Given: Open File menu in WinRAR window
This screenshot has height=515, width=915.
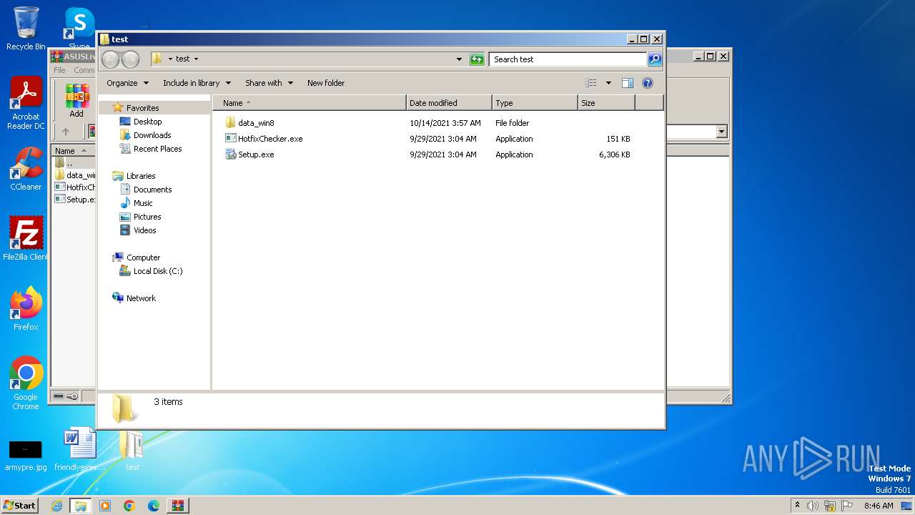Looking at the screenshot, I should [59, 70].
